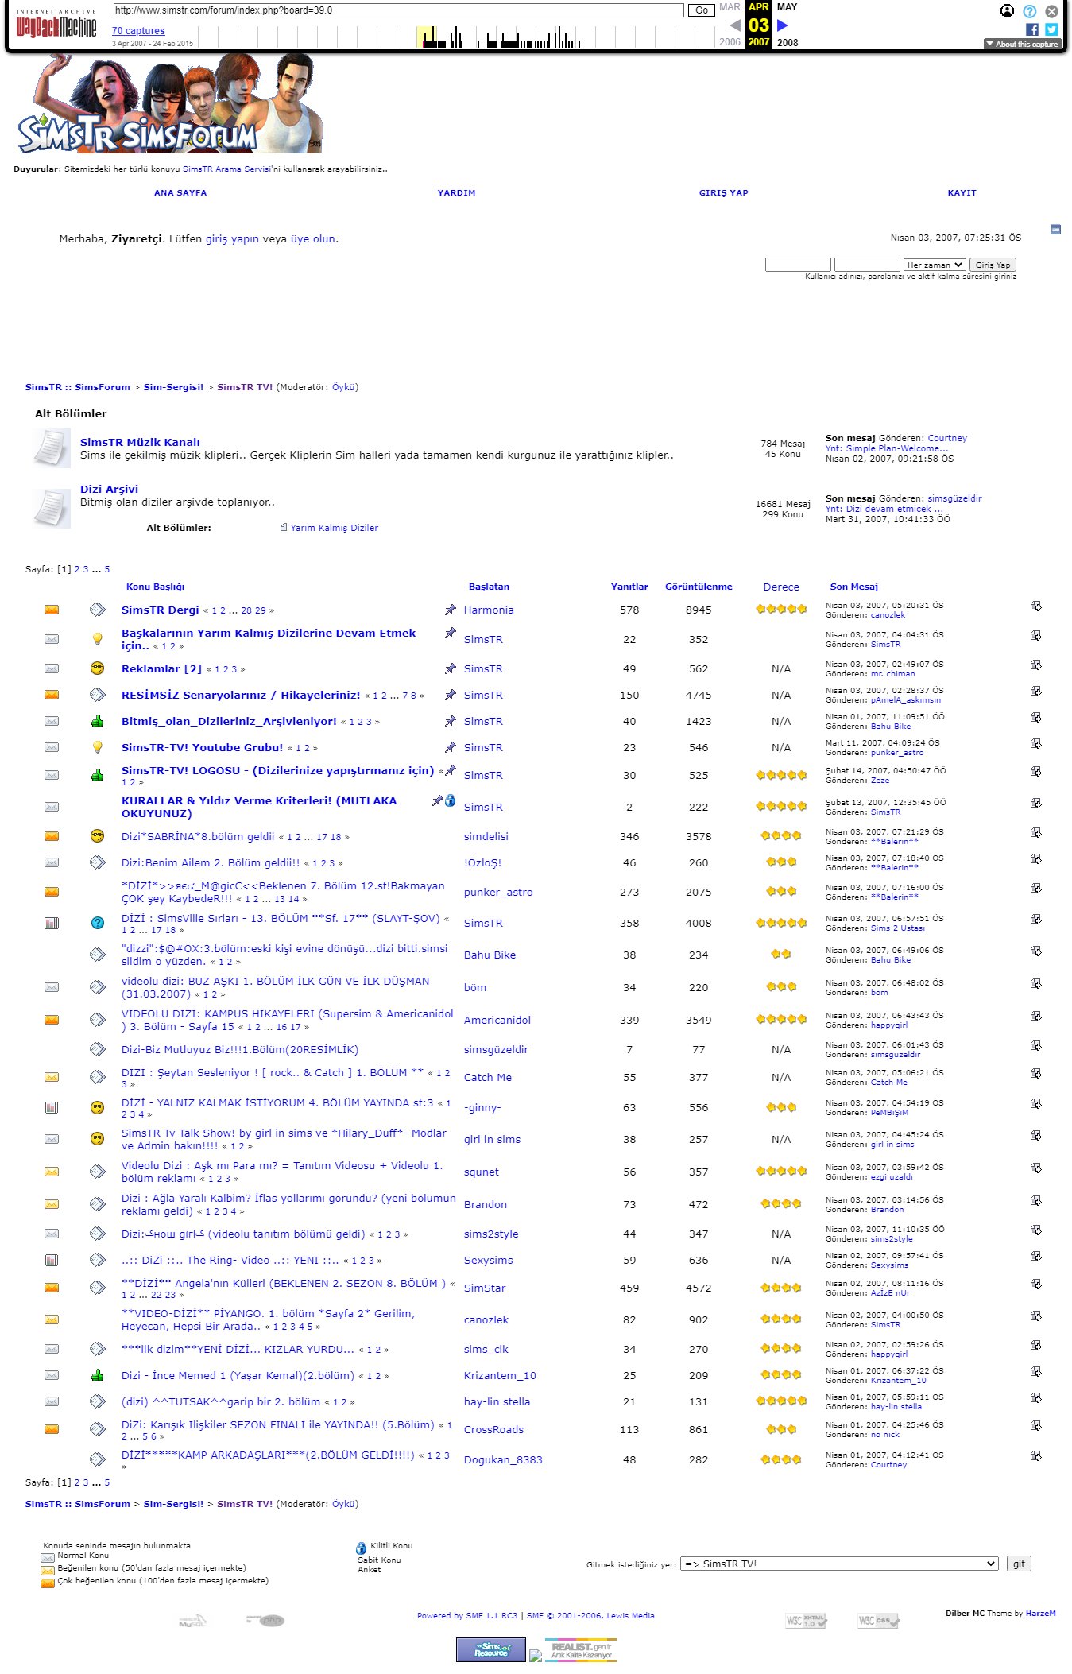The width and height of the screenshot is (1072, 1674).
Task: Go to next capture arrow in Wayback toolbar
Action: tap(783, 25)
